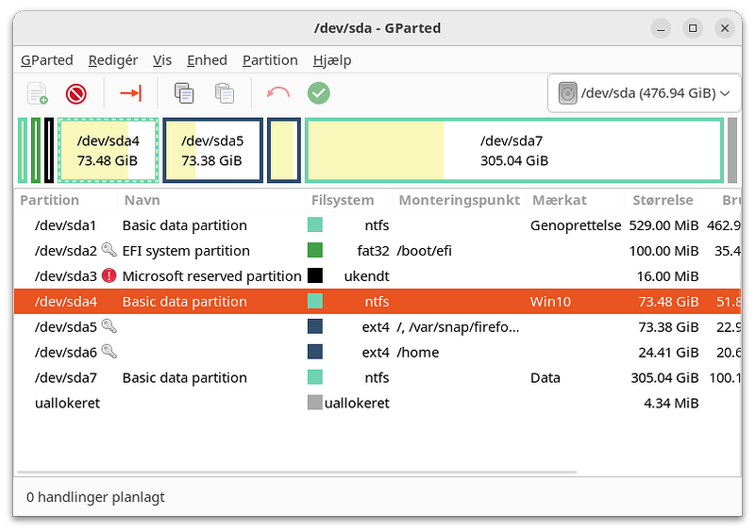Open the Redigér menu
Viewport: 755px width, 531px height.
tap(113, 59)
